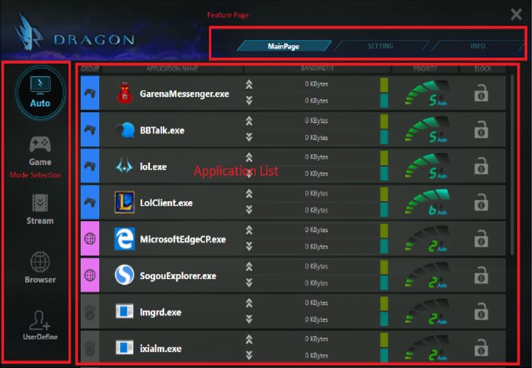Click the download chevron for lol.exe
Viewport: 532px width, 368px height.
(x=249, y=174)
